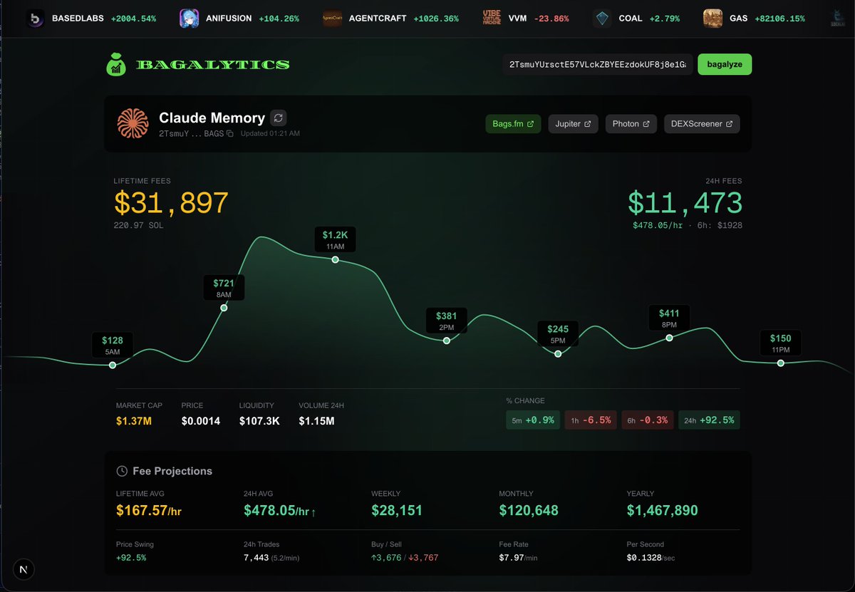Click the AGENTCRAFT +1026.36% ticker text
Image resolution: width=855 pixels, height=592 pixels.
tap(403, 19)
